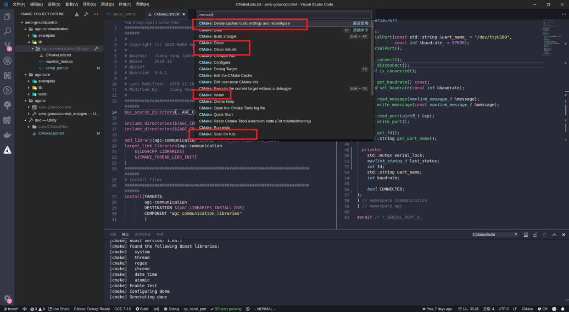Expand the build/CMakeFiles folder
569x312 pixels.
point(28,127)
